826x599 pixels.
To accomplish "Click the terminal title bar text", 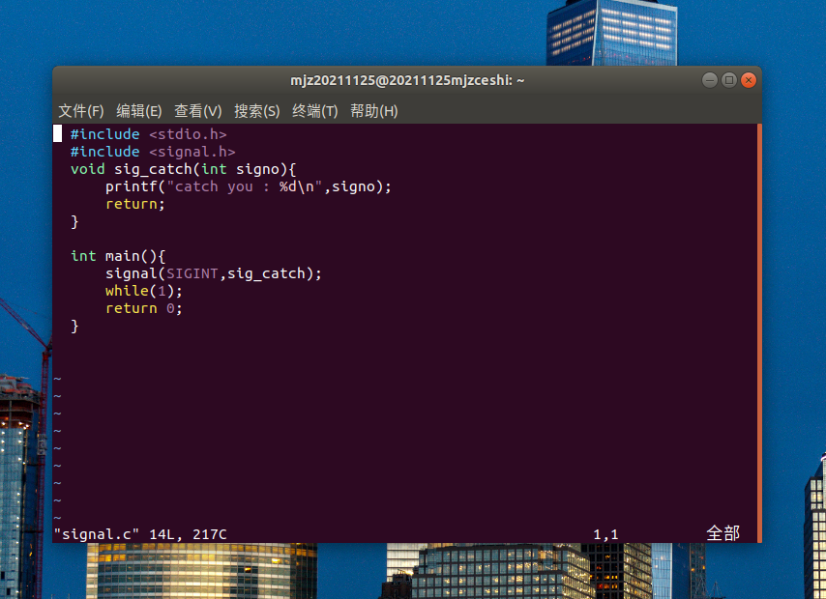I will [407, 80].
